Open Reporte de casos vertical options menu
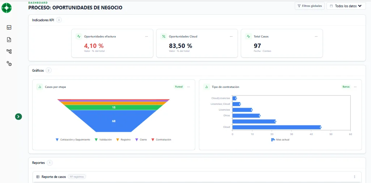The height and width of the screenshot is (183, 371). click(x=354, y=177)
